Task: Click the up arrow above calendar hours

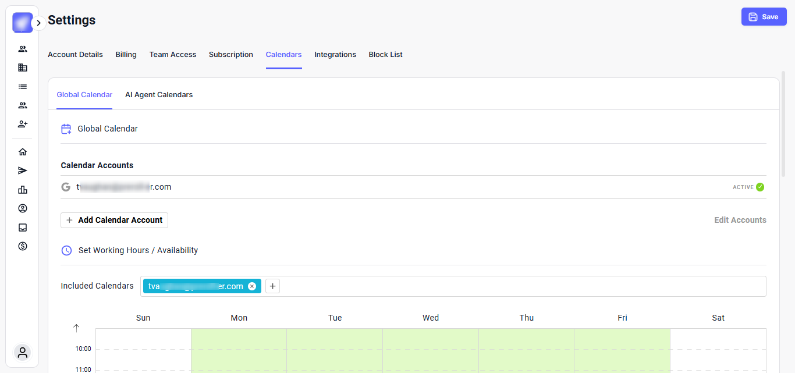Action: [76, 328]
